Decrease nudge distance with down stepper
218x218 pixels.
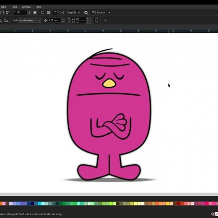pos(63,21)
